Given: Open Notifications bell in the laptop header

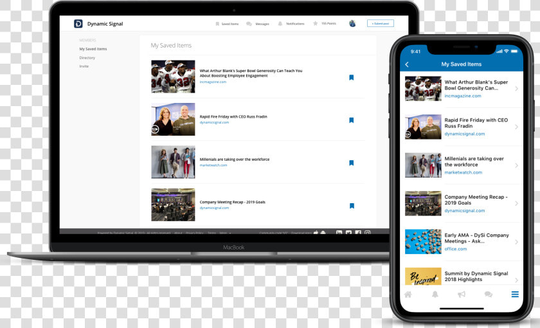Looking at the screenshot, I should click(280, 23).
